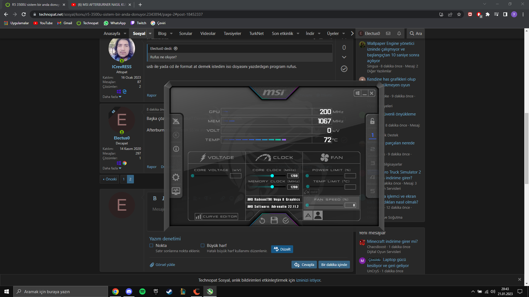
Task: Click the Core Clock slider handle
Action: (x=272, y=176)
